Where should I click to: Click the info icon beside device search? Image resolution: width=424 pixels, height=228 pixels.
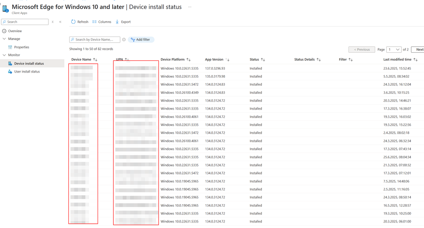pyautogui.click(x=124, y=39)
